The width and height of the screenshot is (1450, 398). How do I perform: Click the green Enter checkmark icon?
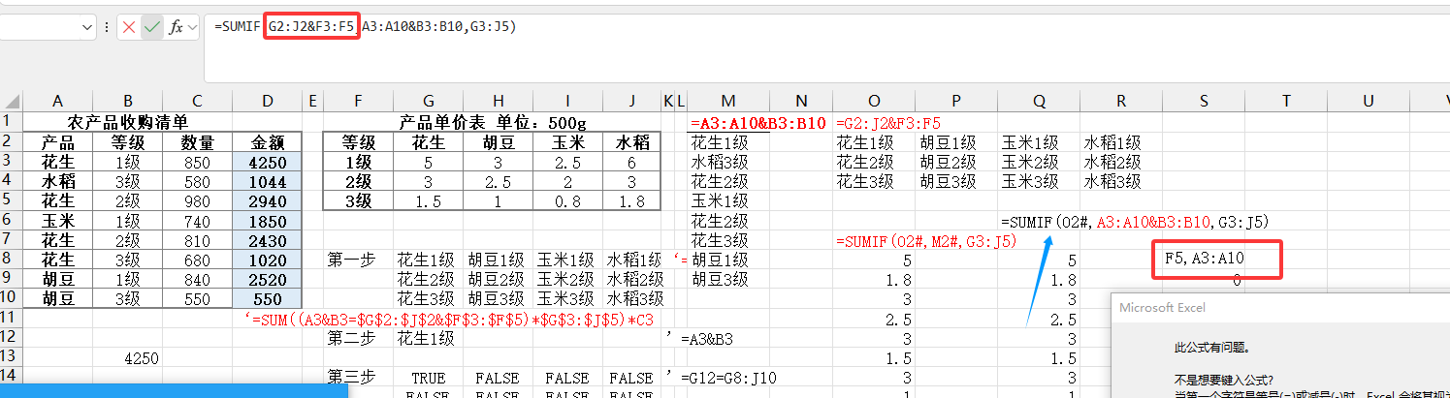pyautogui.click(x=152, y=27)
